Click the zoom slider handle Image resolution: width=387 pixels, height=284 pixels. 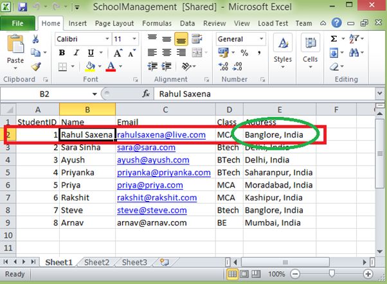click(332, 273)
